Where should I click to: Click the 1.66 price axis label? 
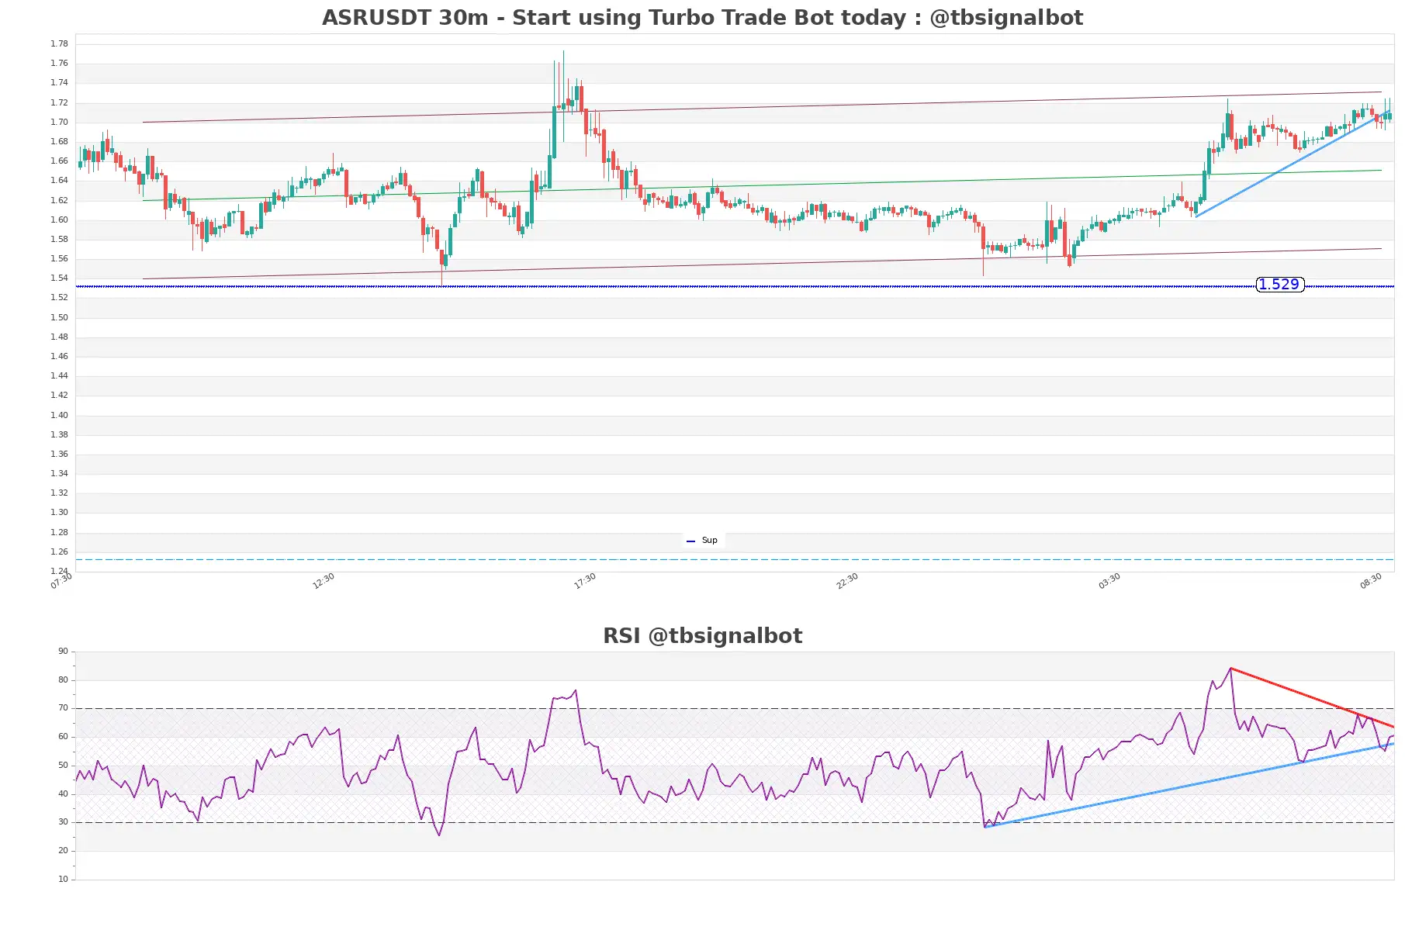tap(59, 161)
